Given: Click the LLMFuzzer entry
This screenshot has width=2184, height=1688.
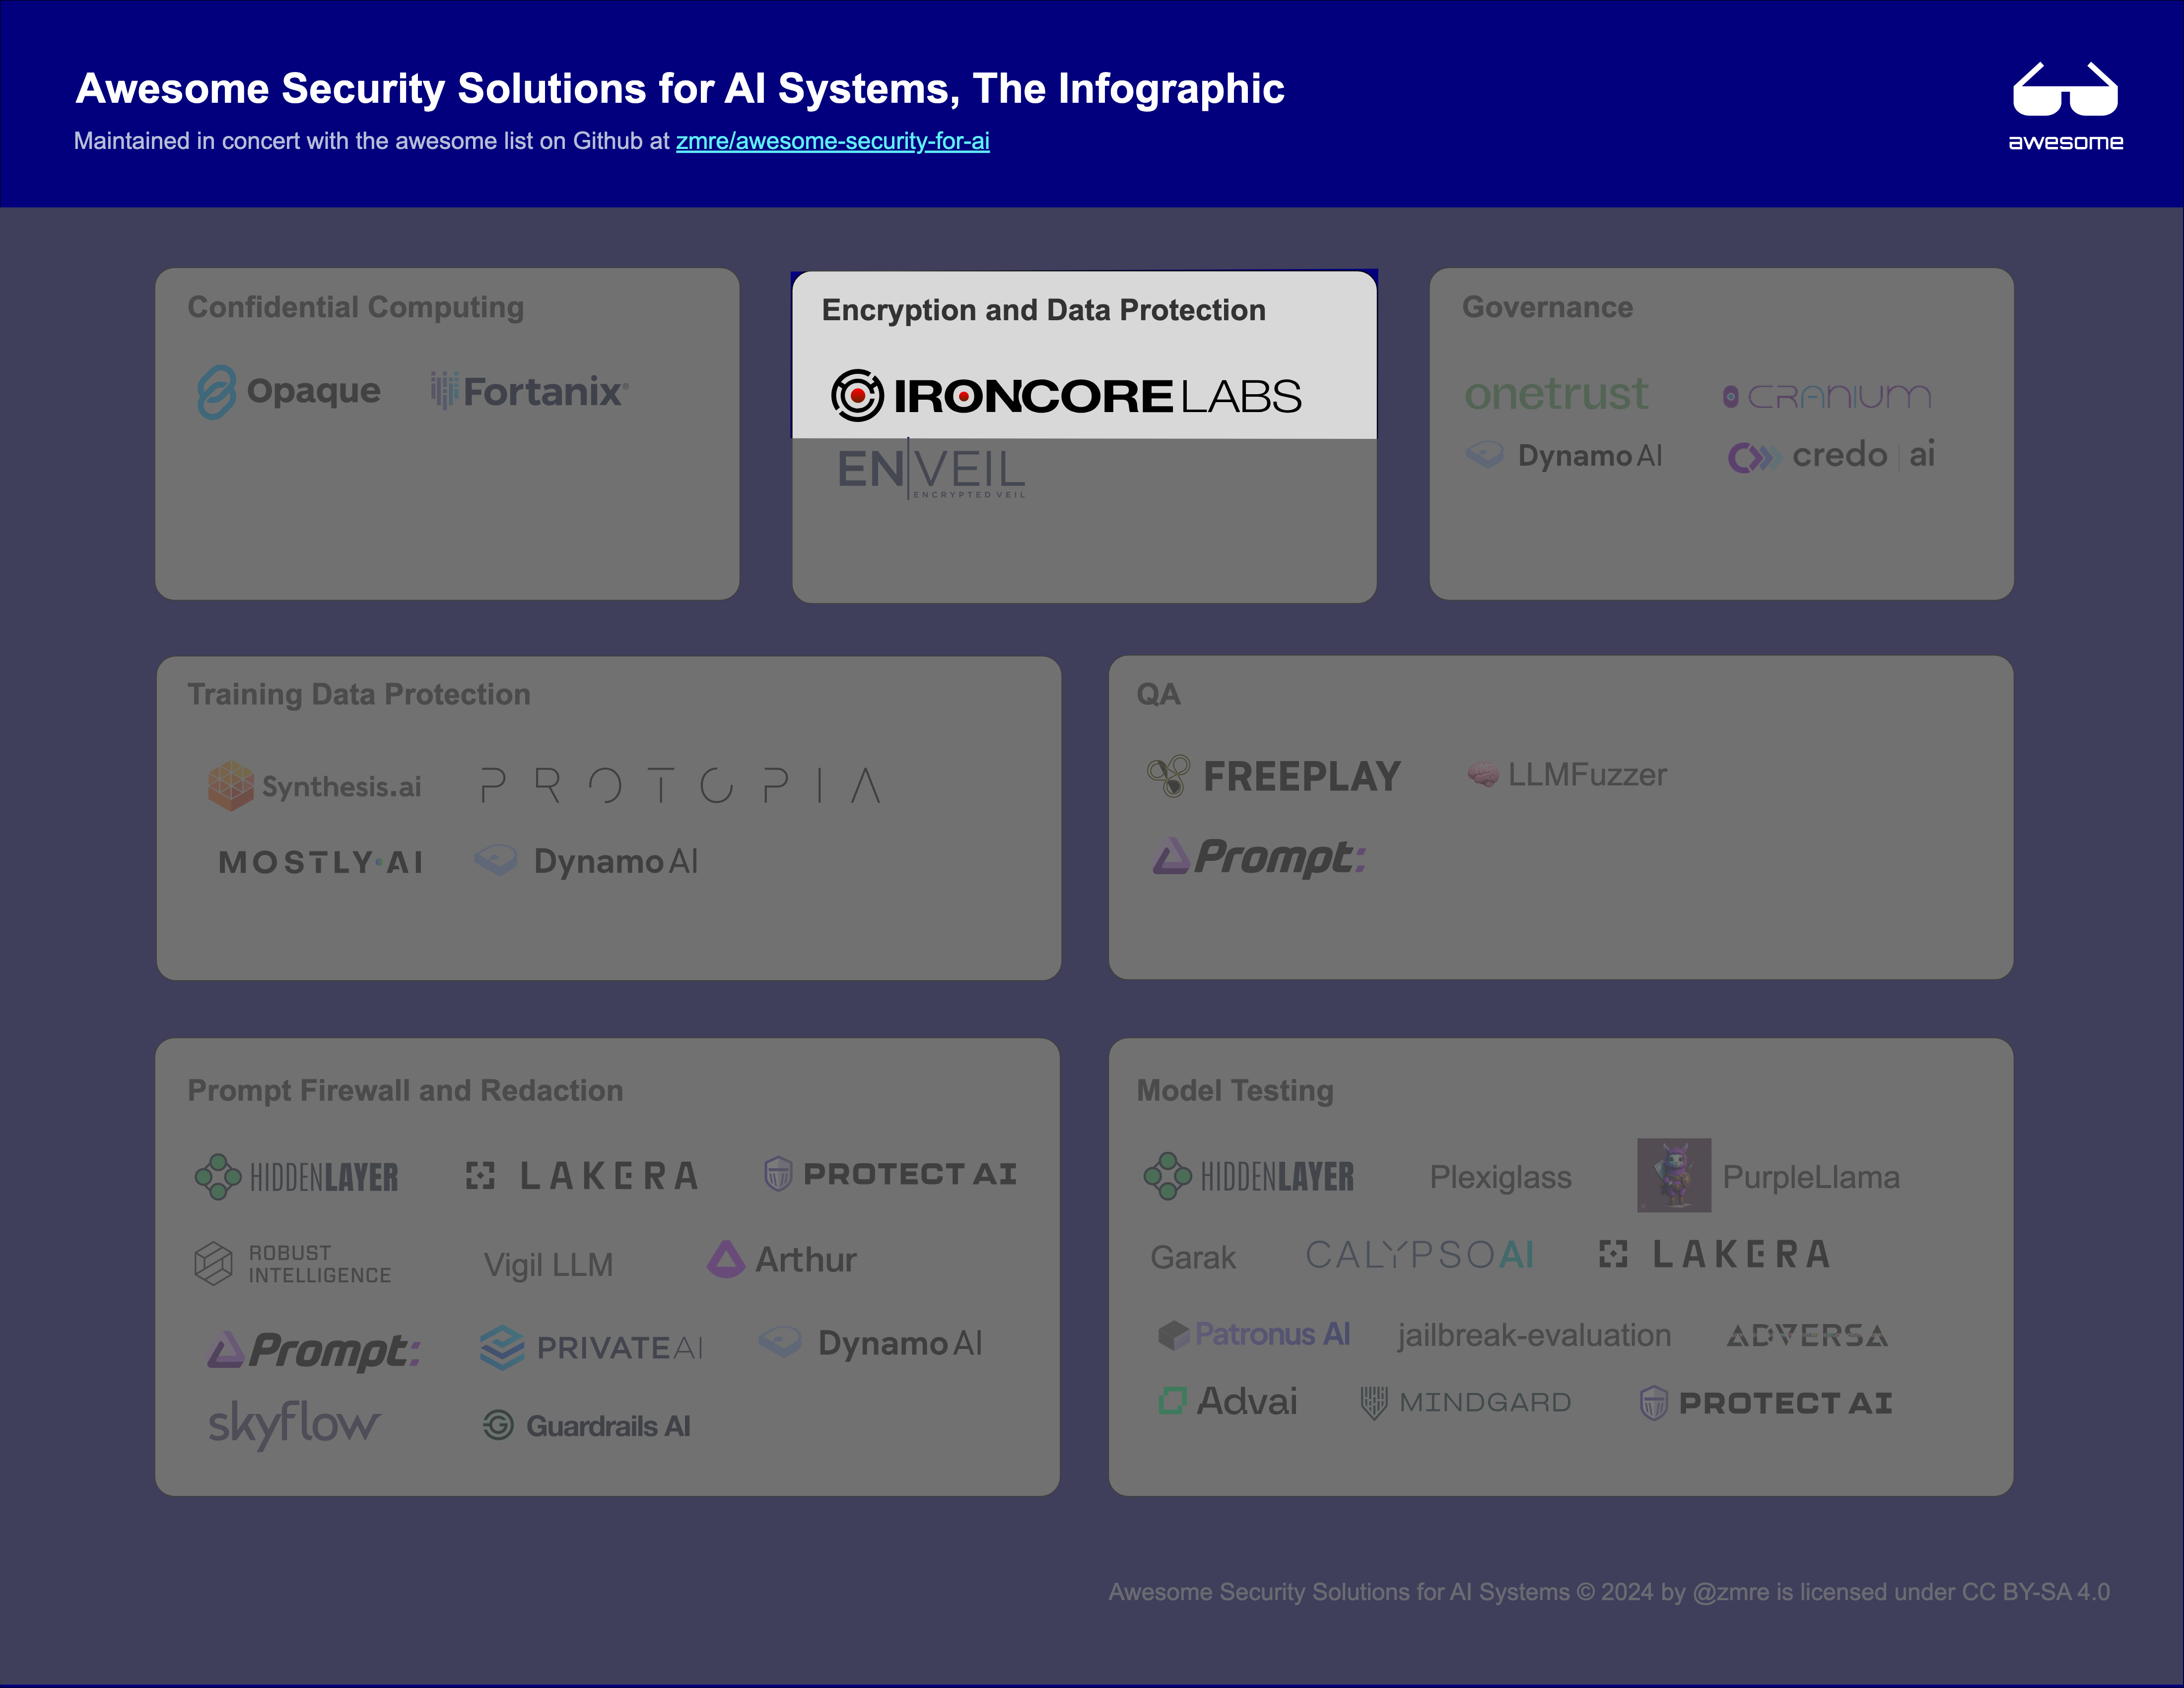Looking at the screenshot, I should click(x=1566, y=774).
